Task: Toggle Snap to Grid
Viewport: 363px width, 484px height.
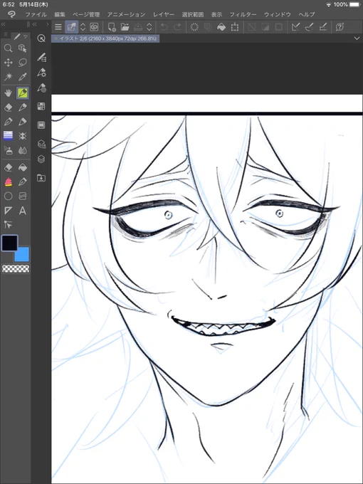Action: (323, 27)
